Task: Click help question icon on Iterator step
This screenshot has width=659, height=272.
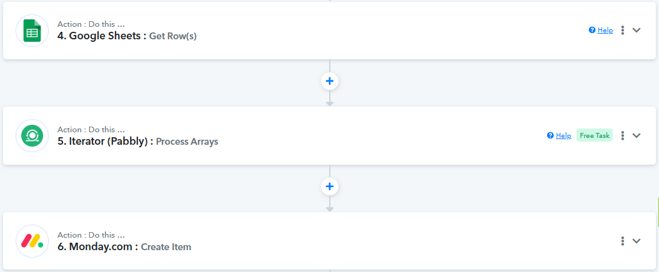Action: tap(550, 135)
